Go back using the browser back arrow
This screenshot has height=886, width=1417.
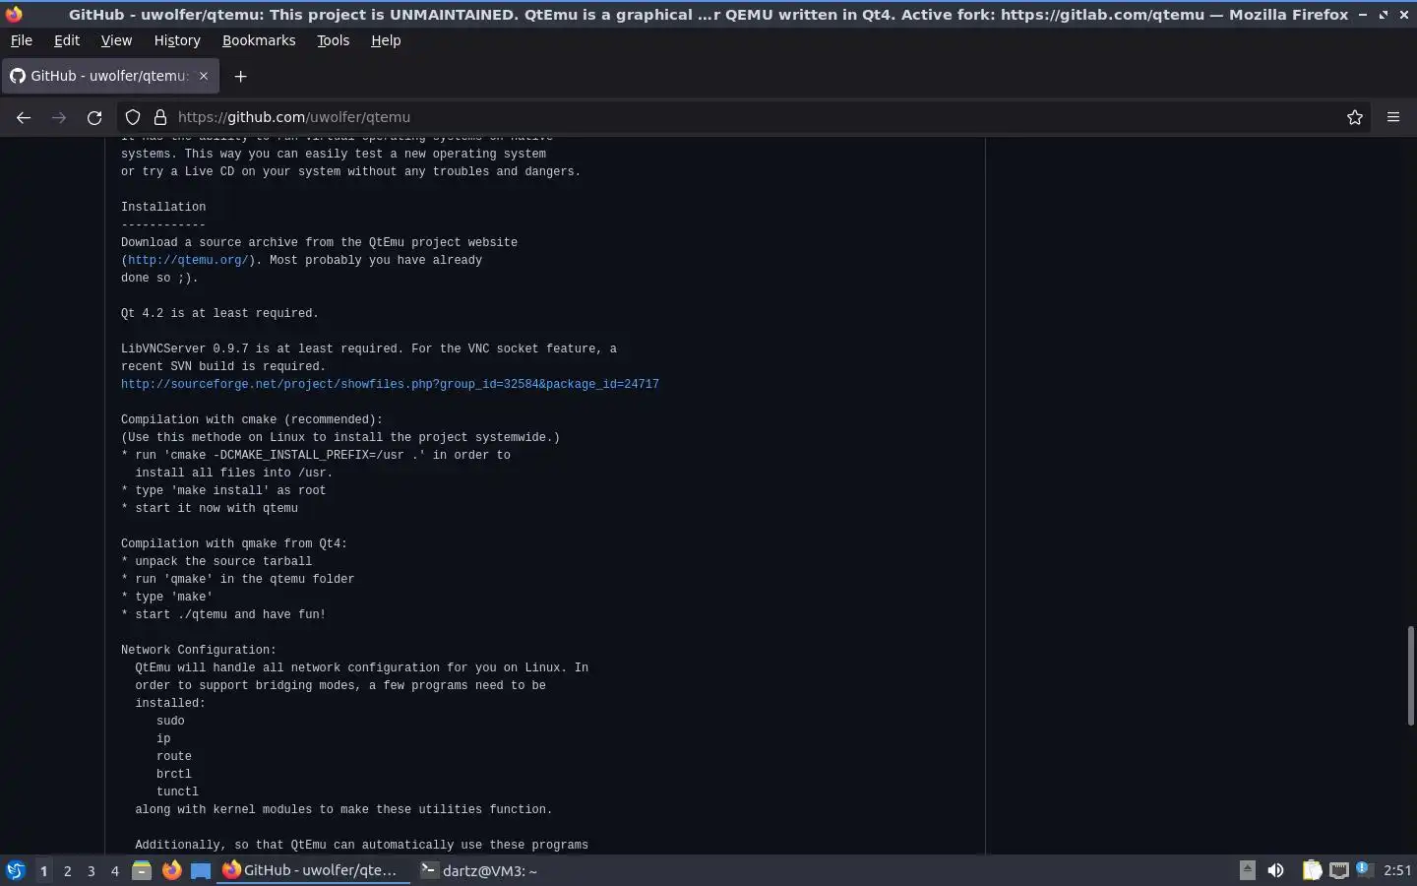click(24, 117)
